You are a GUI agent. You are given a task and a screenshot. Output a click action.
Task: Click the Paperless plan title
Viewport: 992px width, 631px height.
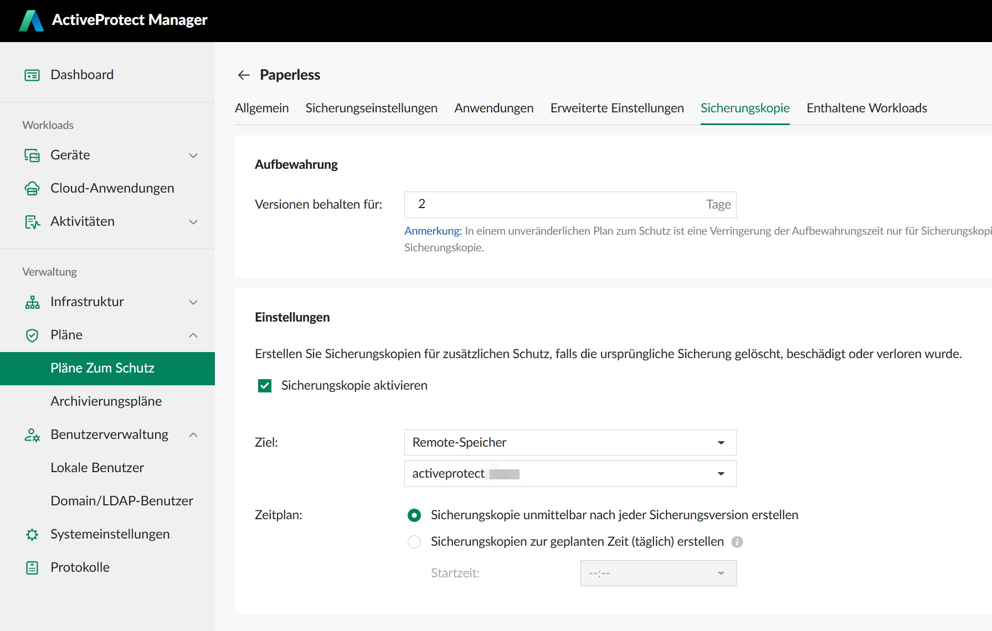click(x=290, y=75)
